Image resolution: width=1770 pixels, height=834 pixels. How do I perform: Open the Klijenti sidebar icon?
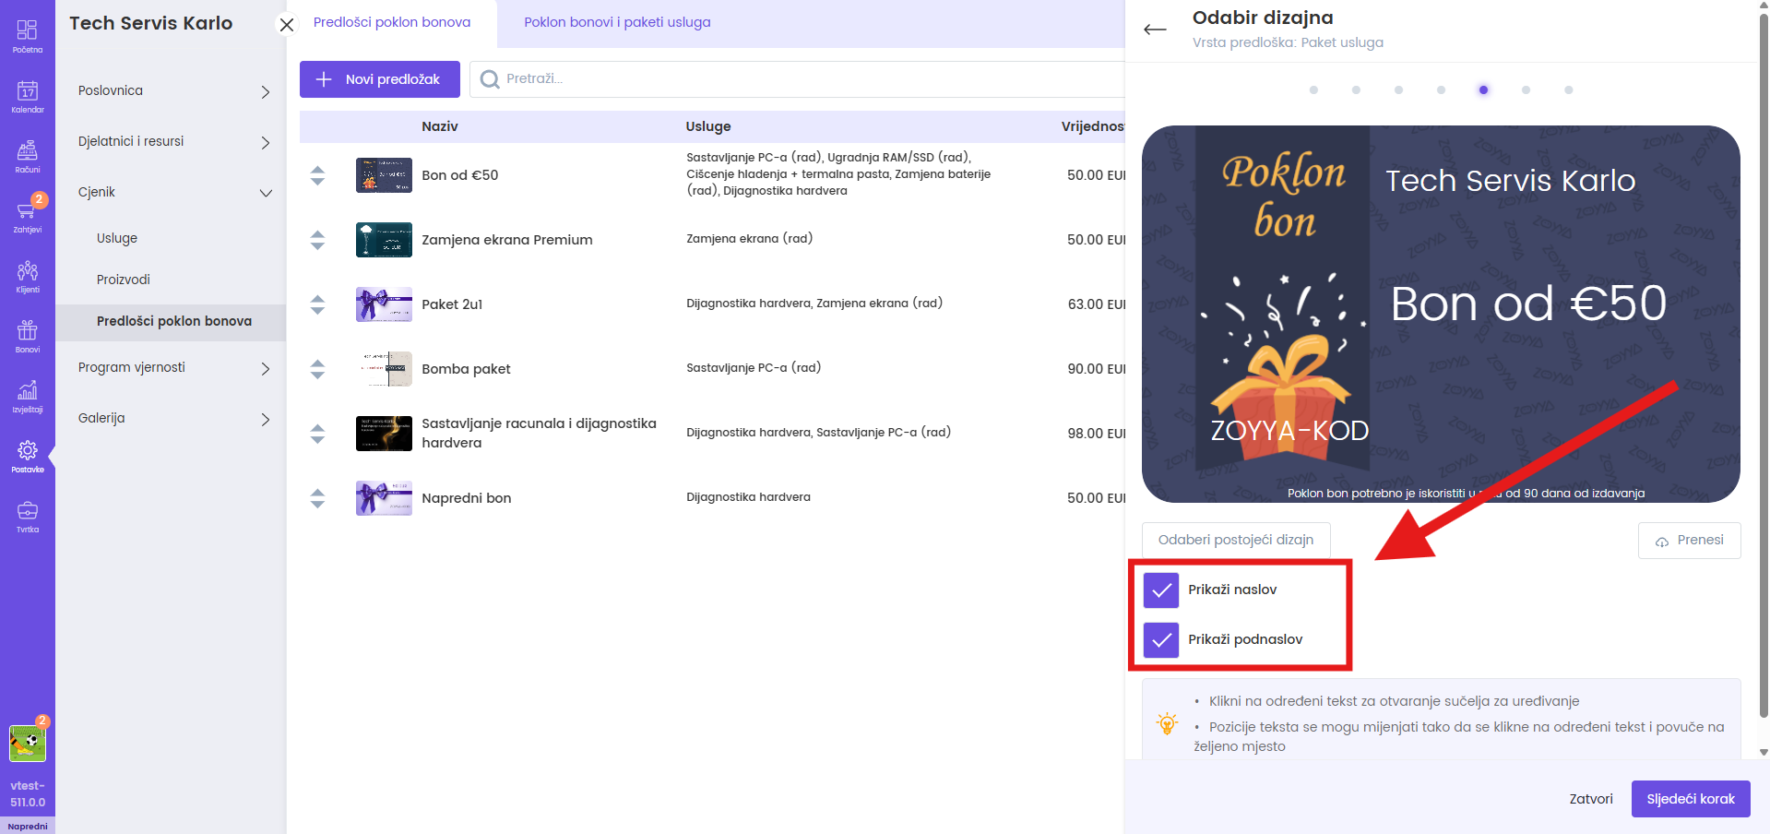click(x=28, y=276)
